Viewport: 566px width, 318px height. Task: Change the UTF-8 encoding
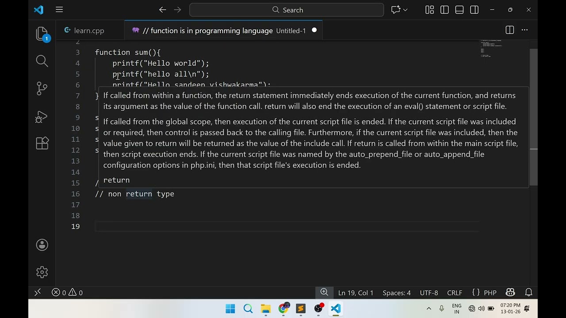pos(429,293)
